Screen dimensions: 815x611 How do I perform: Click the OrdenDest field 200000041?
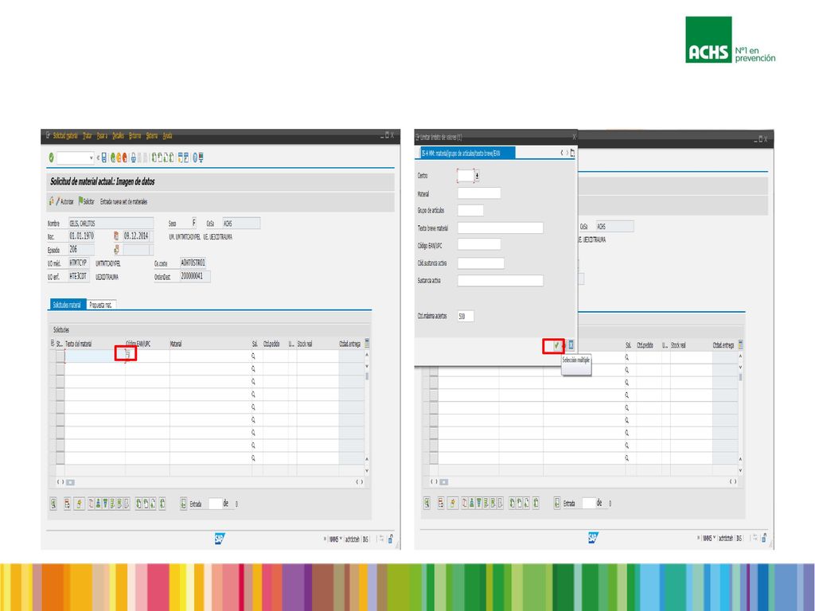coord(195,276)
